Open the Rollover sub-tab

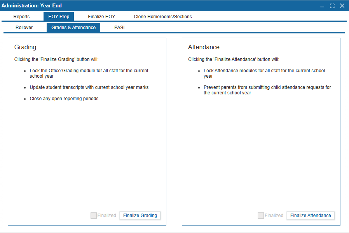coord(24,28)
